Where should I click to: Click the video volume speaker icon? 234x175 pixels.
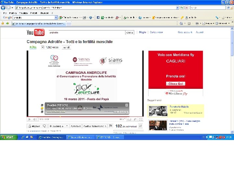point(35,119)
